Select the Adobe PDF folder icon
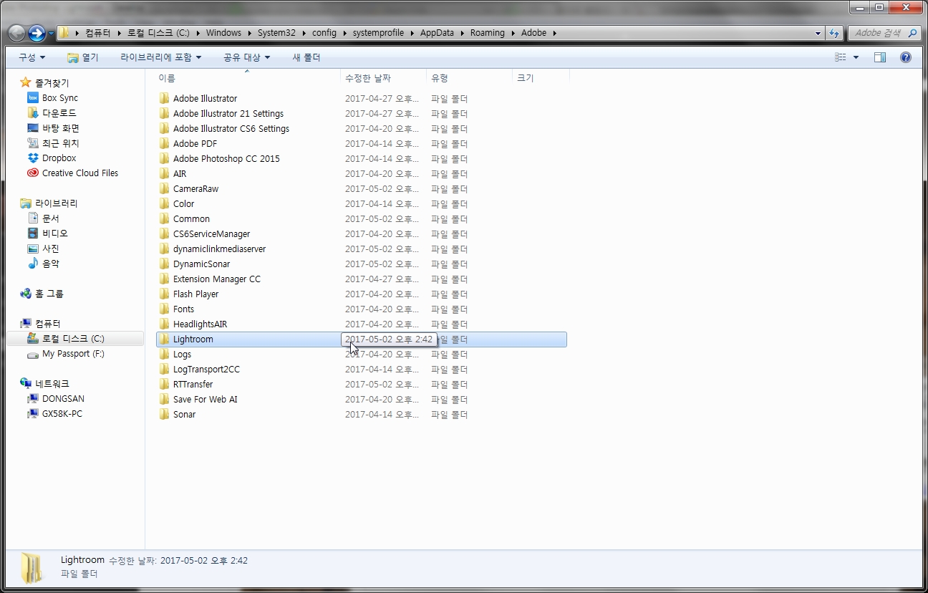Viewport: 928px width, 593px height. (x=164, y=143)
